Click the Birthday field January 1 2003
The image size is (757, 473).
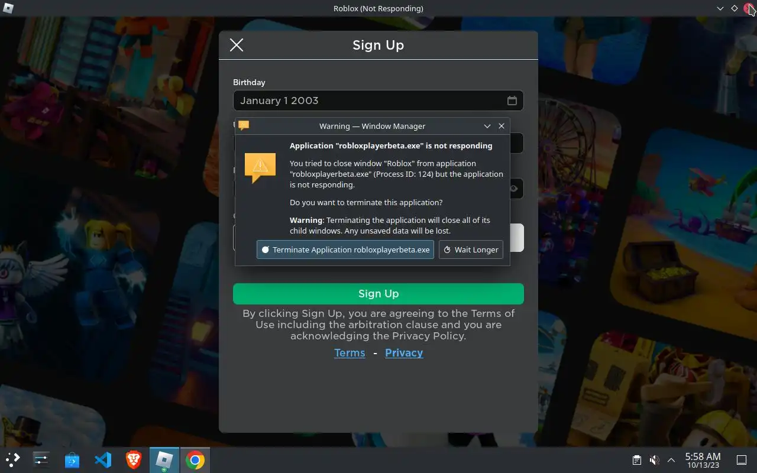[378, 101]
